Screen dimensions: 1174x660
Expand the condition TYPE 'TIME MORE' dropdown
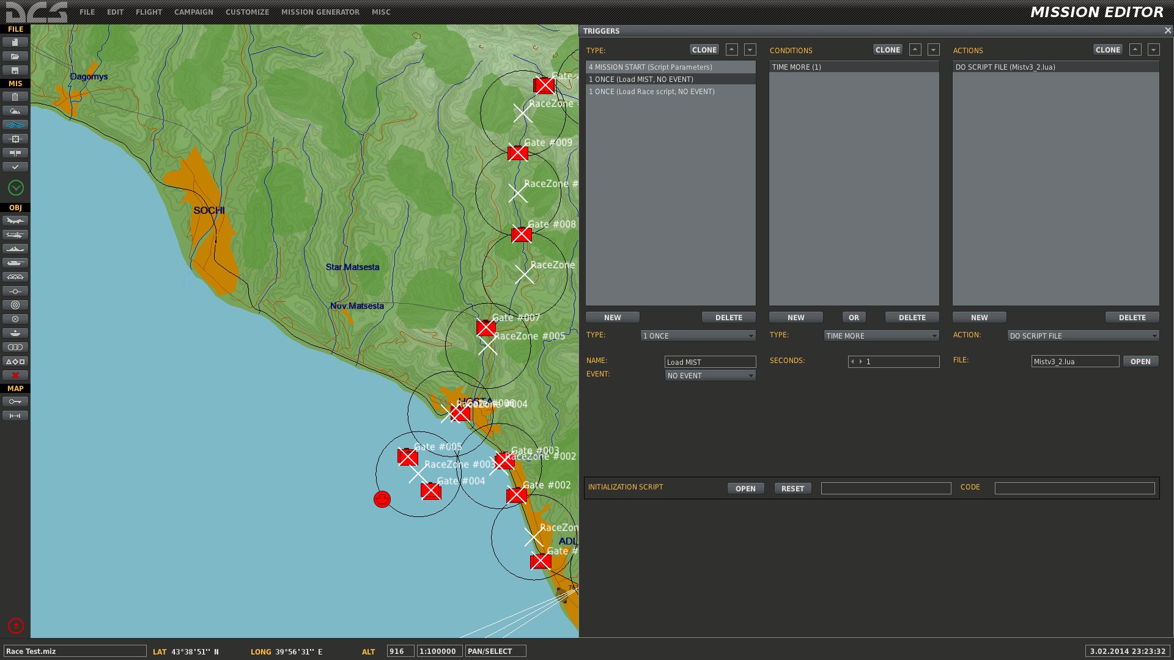point(882,335)
